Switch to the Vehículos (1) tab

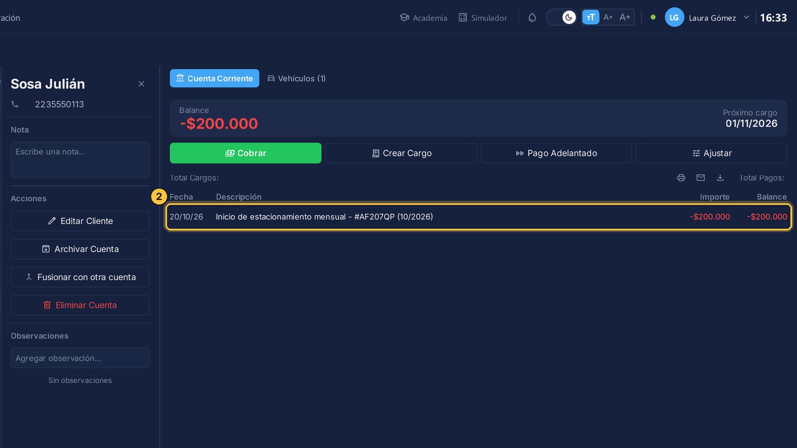[x=296, y=78]
